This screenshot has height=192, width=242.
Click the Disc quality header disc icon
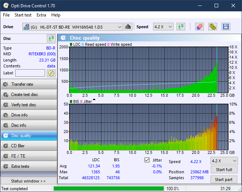pos(63,38)
